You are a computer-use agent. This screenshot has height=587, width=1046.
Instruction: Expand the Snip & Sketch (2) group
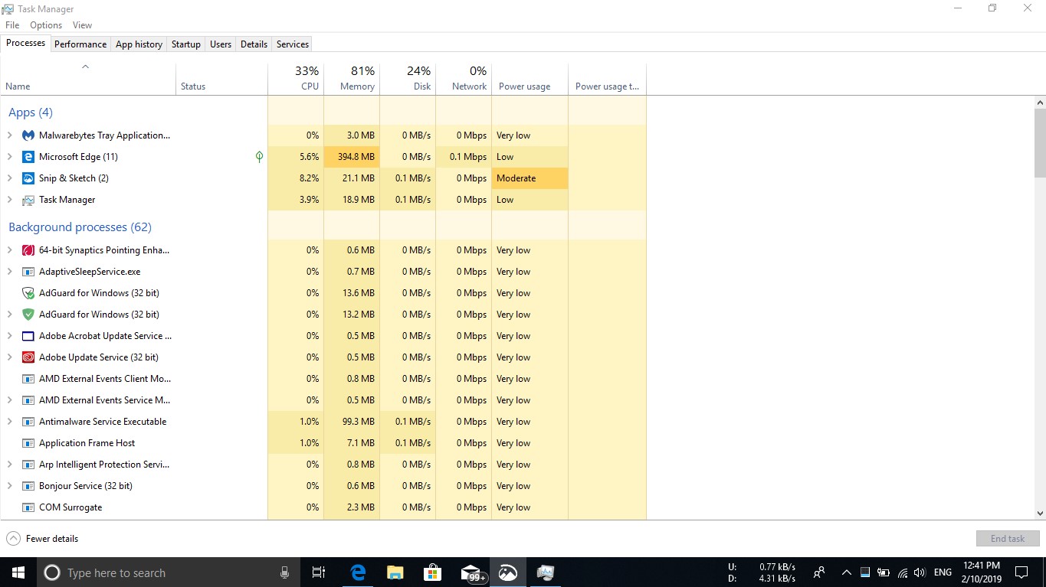tap(9, 178)
